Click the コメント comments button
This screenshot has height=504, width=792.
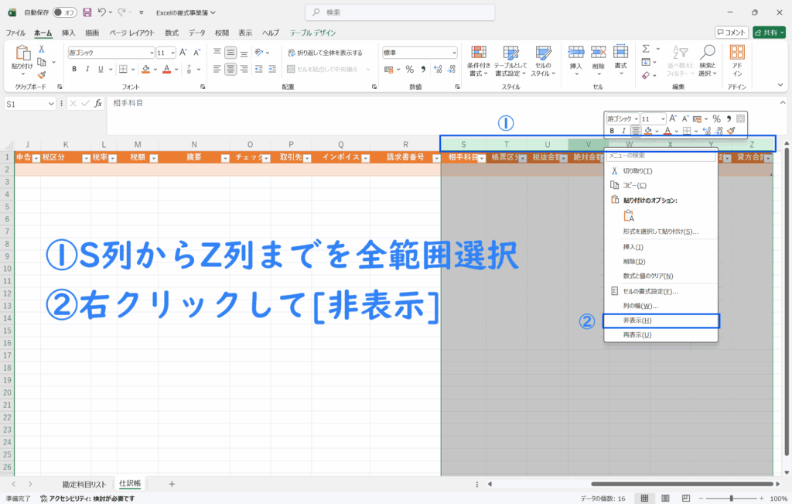coord(731,33)
